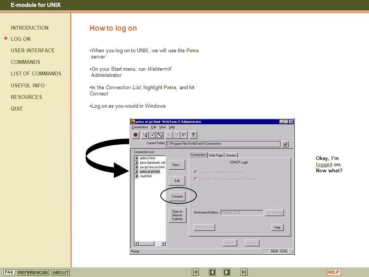Go to the first slide

coord(195,272)
